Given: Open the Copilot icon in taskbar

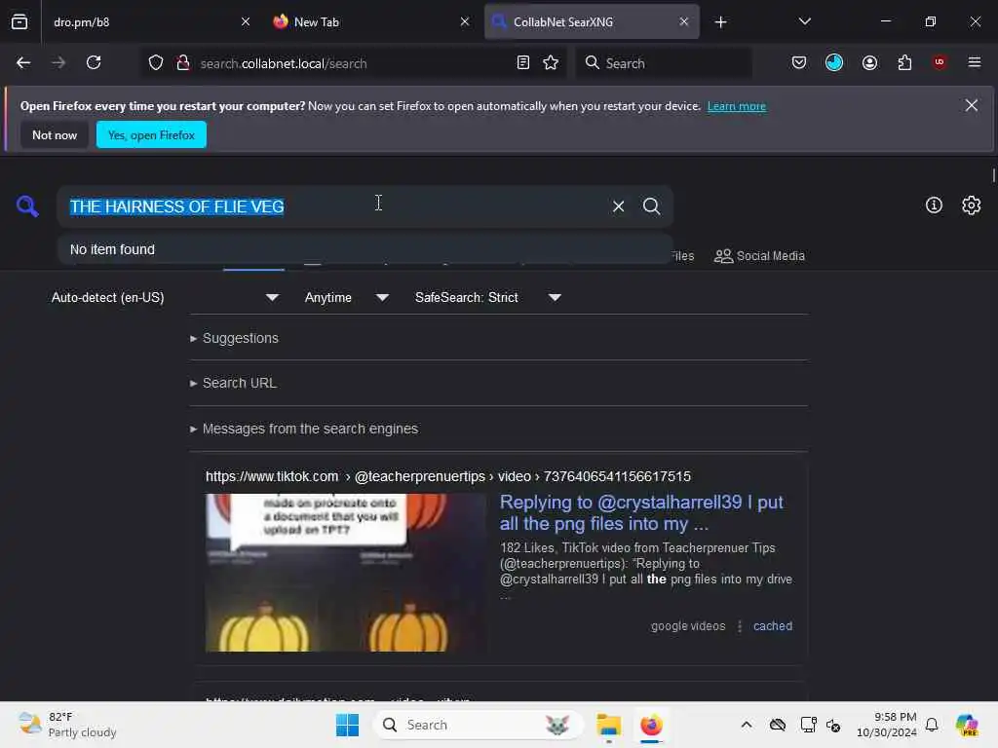Looking at the screenshot, I should point(967,725).
